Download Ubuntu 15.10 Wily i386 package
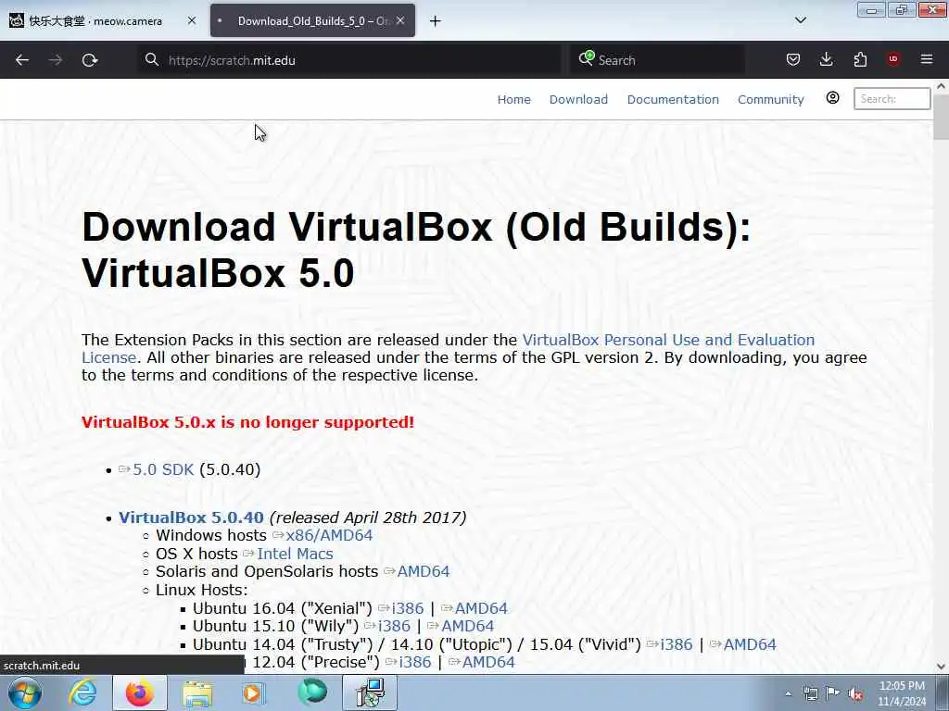Viewport: 949px width, 711px height. pyautogui.click(x=394, y=626)
